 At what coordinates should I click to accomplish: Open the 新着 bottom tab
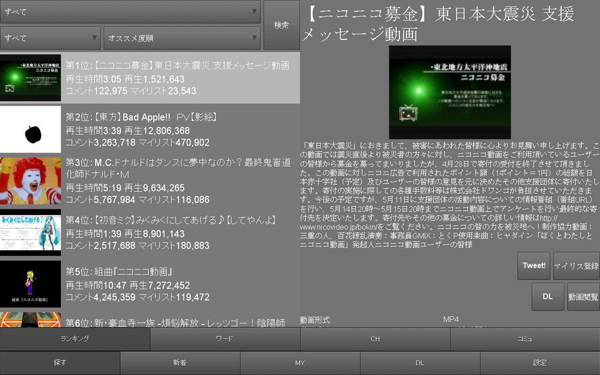tap(180, 362)
